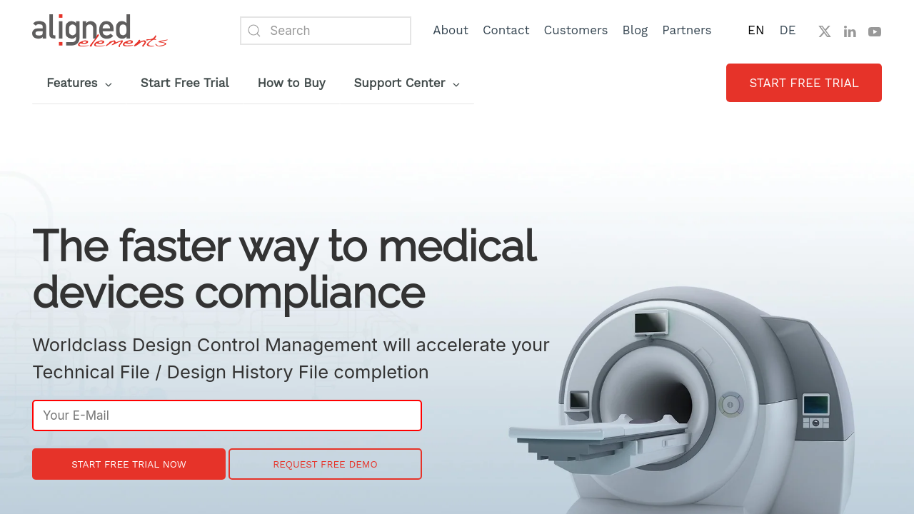Open the LinkedIn social icon
The height and width of the screenshot is (514, 914).
tap(850, 31)
